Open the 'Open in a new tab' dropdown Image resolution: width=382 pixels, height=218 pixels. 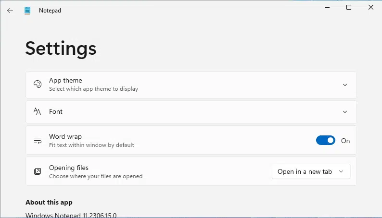pos(311,171)
